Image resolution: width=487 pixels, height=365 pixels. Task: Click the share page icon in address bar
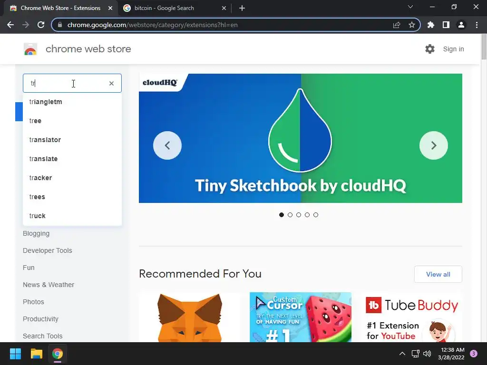(x=397, y=25)
